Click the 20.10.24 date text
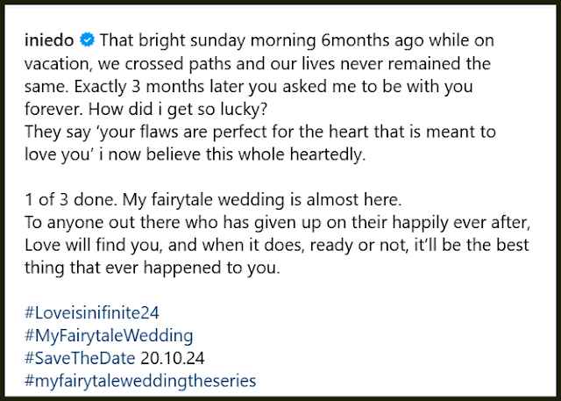Image resolution: width=561 pixels, height=401 pixels. tap(173, 358)
